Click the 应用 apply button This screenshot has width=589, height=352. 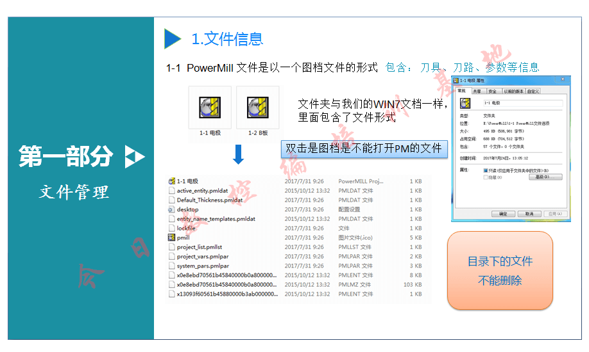click(555, 214)
